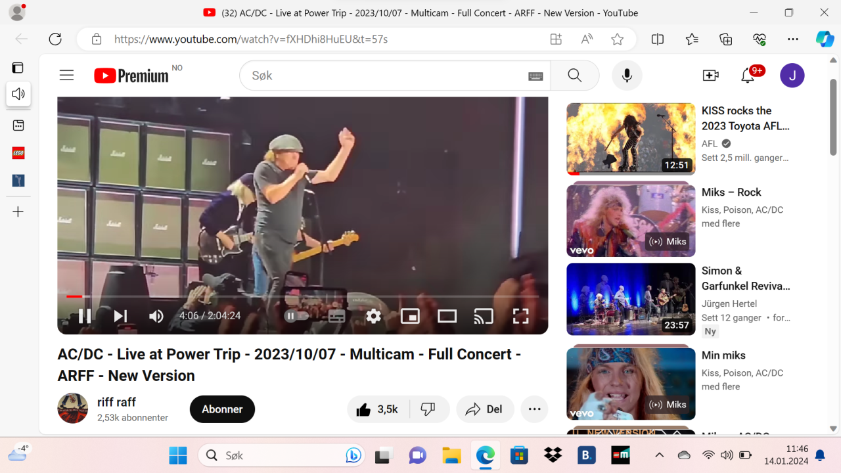841x473 pixels.
Task: Open the Create video menu
Action: tap(711, 76)
